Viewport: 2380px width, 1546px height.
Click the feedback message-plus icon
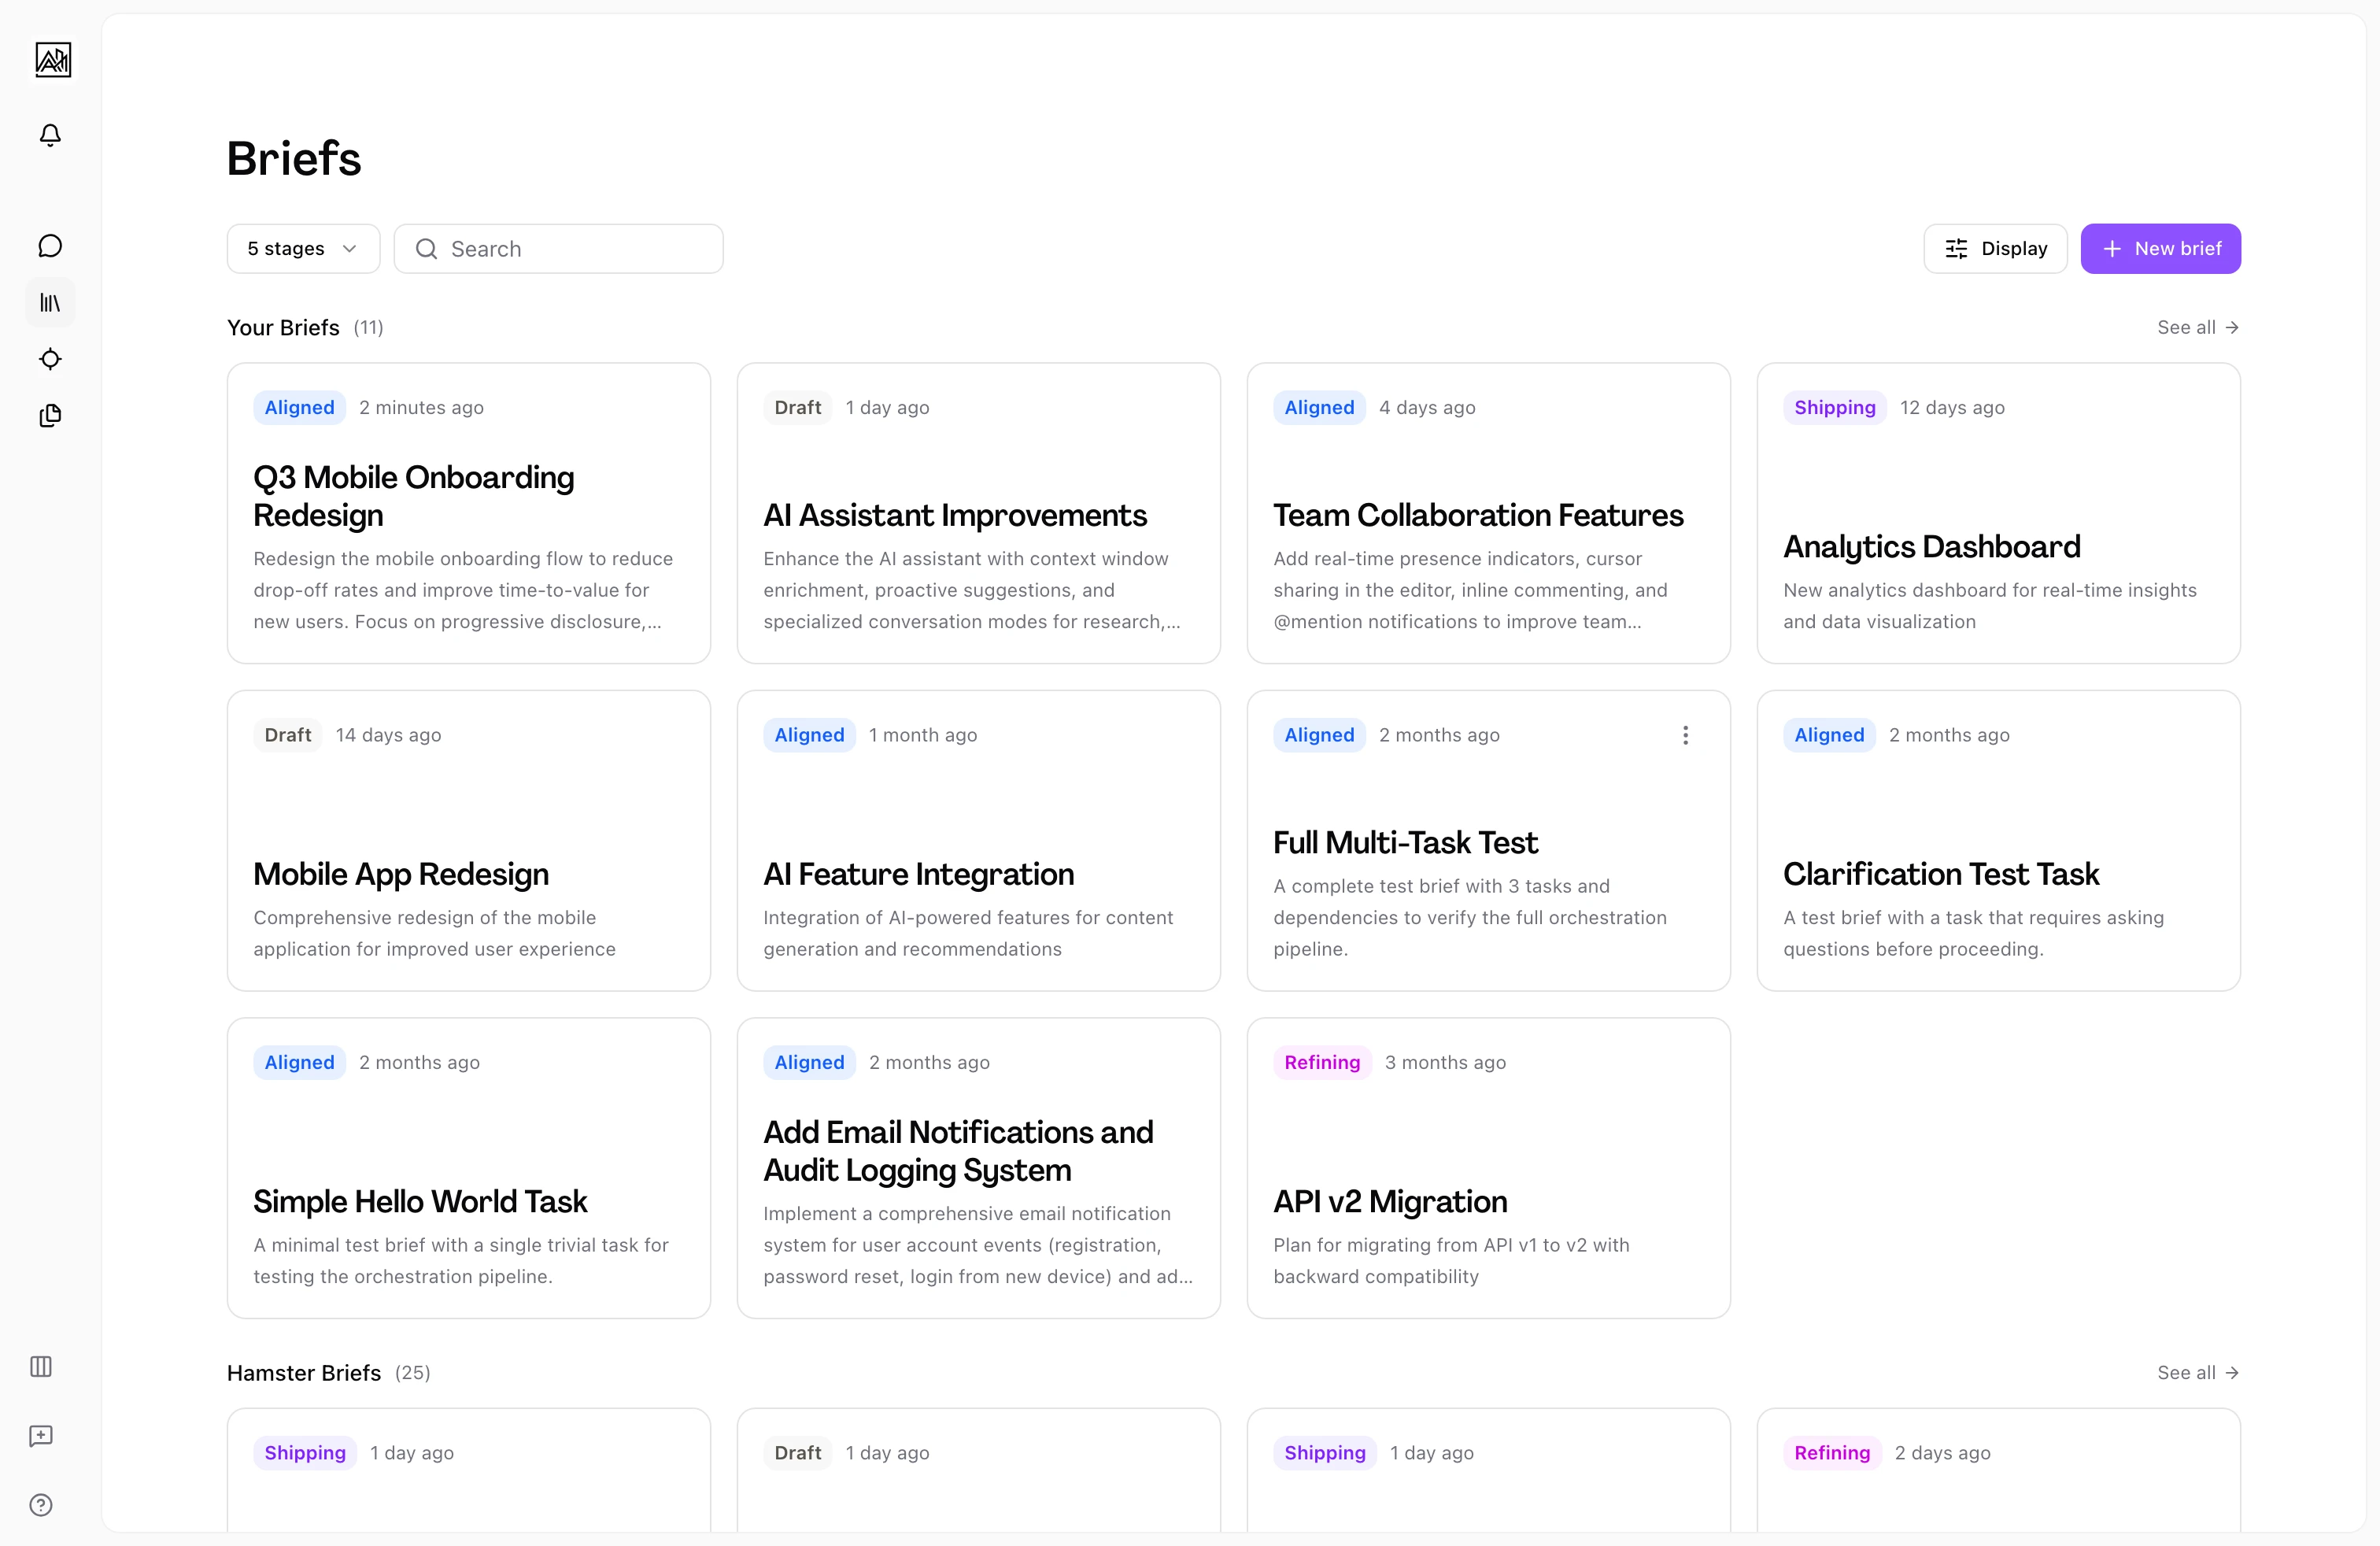[41, 1436]
